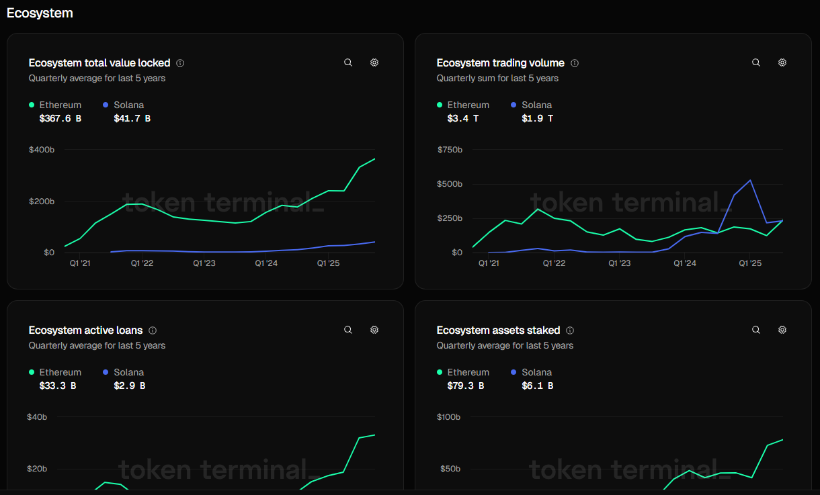Click info icon next to Ecosystem active loans
The width and height of the screenshot is (820, 495).
[x=153, y=330]
